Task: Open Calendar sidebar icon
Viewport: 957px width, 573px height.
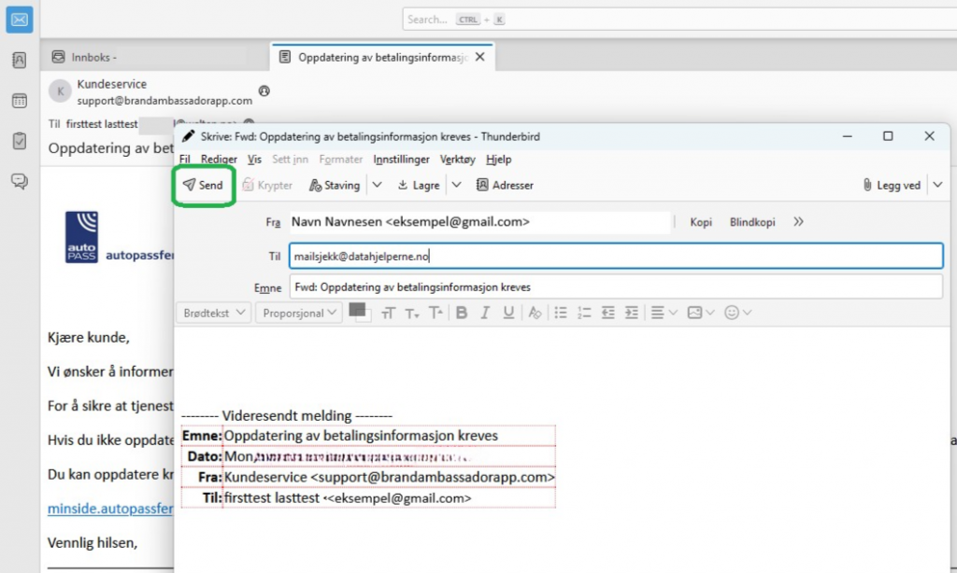Action: [20, 101]
